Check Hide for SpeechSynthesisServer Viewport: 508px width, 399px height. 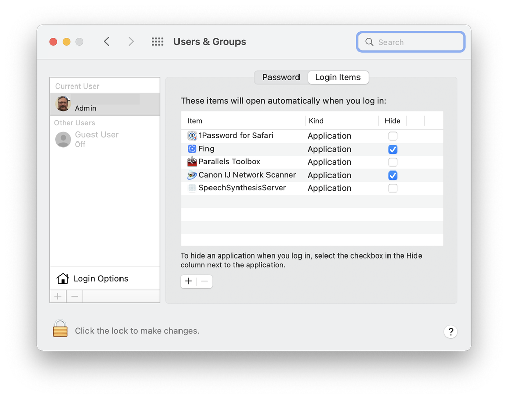(393, 188)
